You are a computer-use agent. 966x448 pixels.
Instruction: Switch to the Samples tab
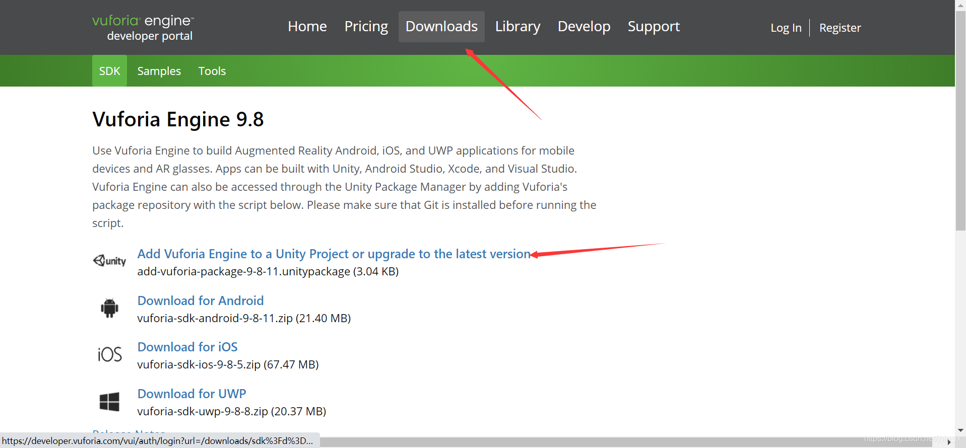[x=159, y=71]
